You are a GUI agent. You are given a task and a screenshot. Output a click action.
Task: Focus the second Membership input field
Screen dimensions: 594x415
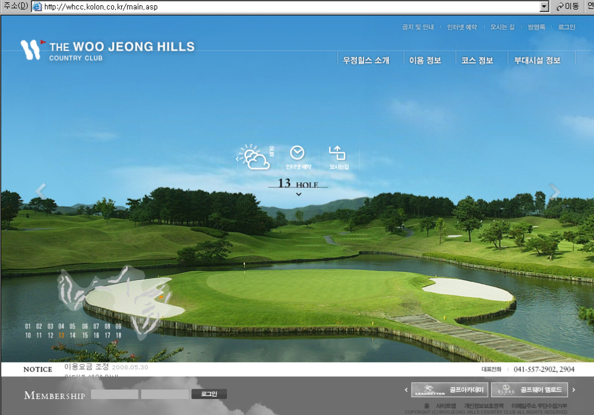pos(165,394)
